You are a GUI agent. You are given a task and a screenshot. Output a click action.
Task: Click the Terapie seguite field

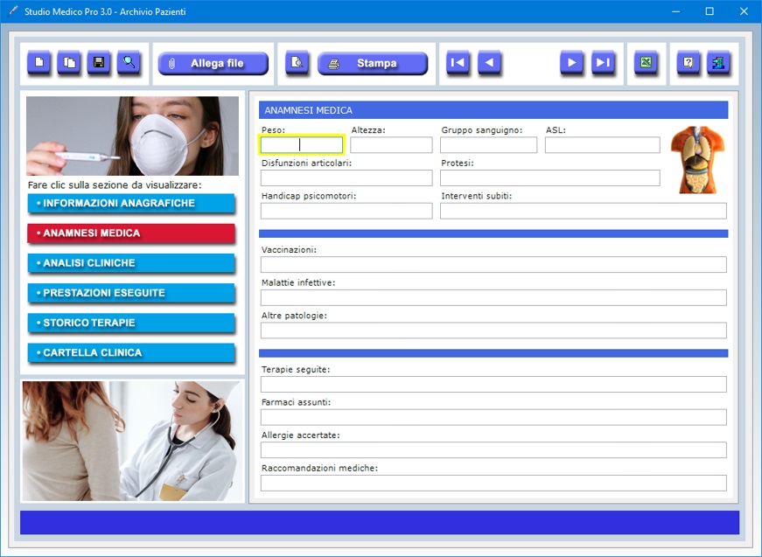pos(493,384)
